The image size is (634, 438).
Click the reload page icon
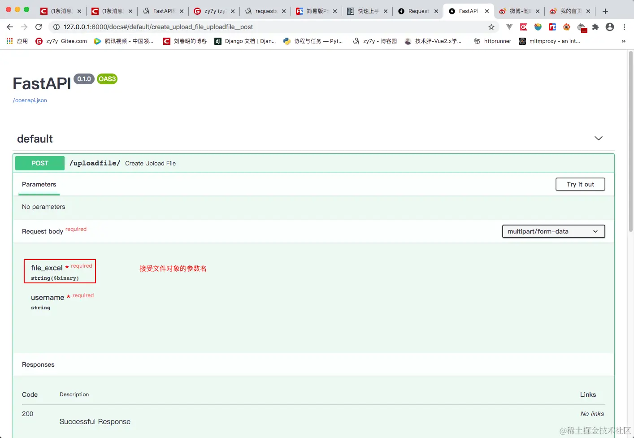tap(39, 26)
